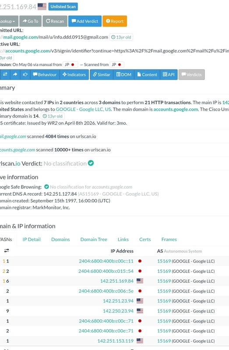Click the Go To button
The height and width of the screenshot is (350, 229).
tap(30, 21)
